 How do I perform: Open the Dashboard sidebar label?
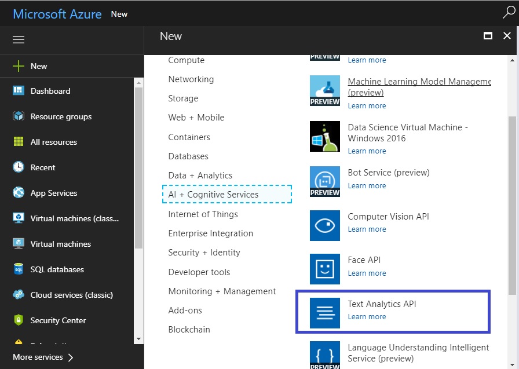[50, 91]
